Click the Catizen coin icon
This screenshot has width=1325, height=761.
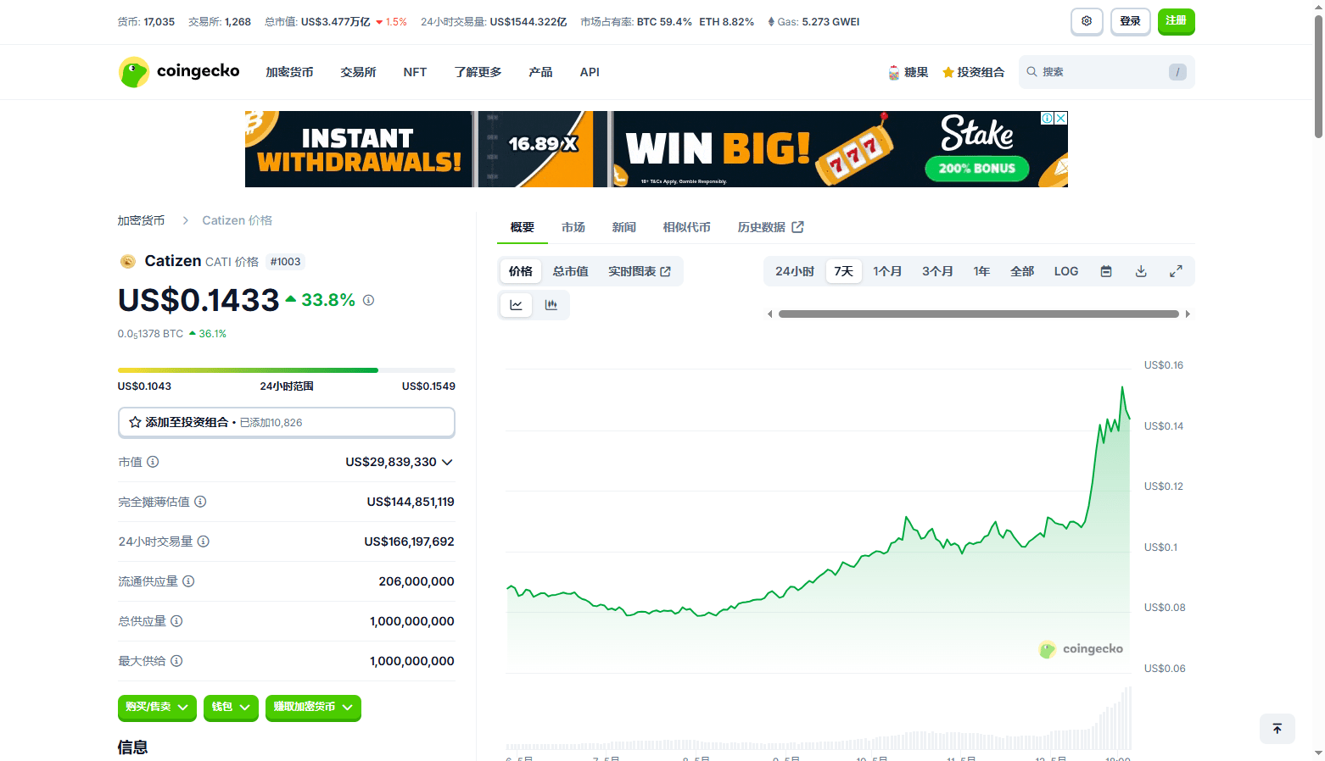[x=128, y=262]
